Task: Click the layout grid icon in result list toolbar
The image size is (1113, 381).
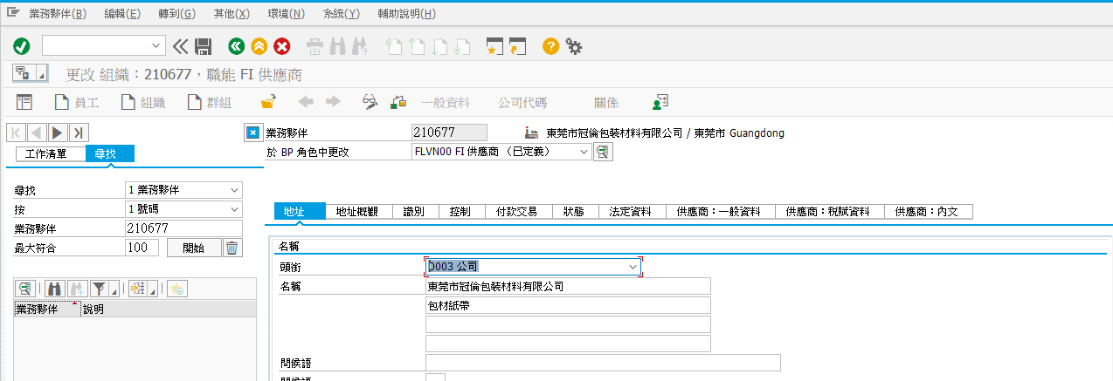Action: (x=136, y=289)
